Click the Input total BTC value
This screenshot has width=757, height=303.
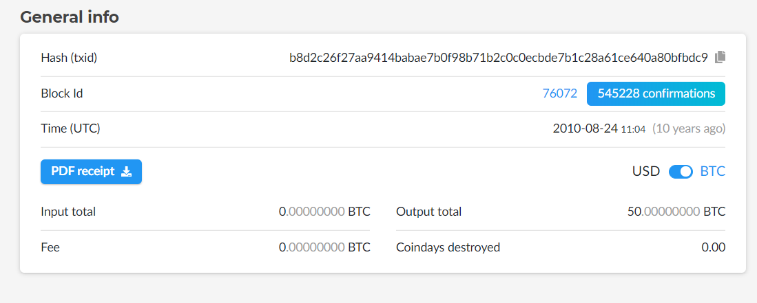pos(324,212)
